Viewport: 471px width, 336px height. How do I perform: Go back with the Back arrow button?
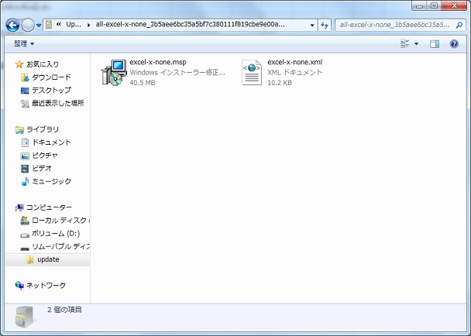pos(12,26)
